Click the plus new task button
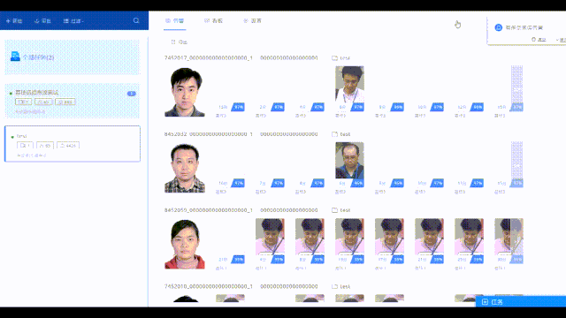Viewport: 566px width, 318px height. 14,21
